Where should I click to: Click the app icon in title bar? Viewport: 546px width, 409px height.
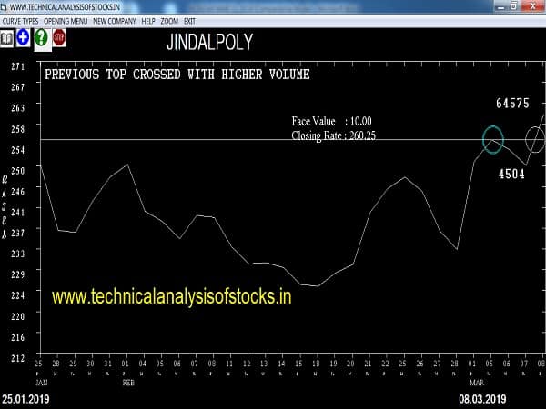pyautogui.click(x=5, y=5)
